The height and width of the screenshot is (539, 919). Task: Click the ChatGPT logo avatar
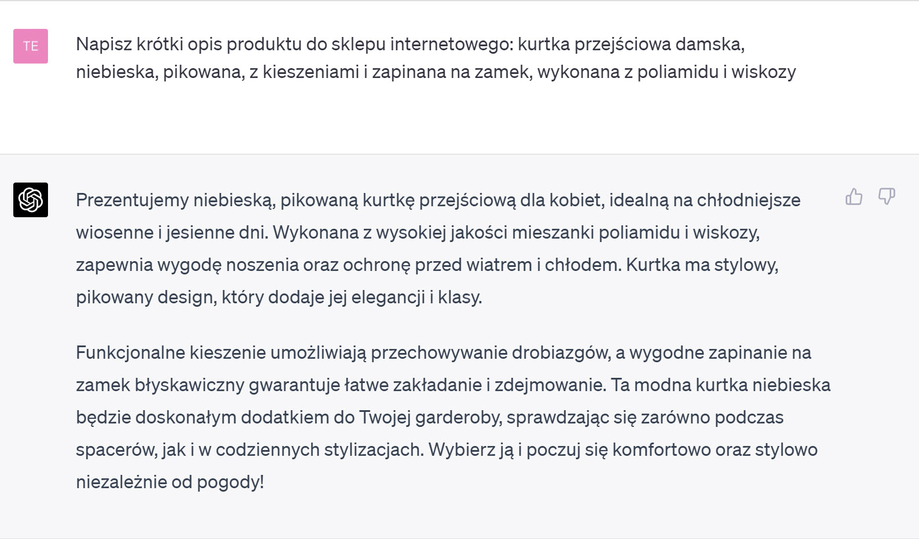[31, 200]
